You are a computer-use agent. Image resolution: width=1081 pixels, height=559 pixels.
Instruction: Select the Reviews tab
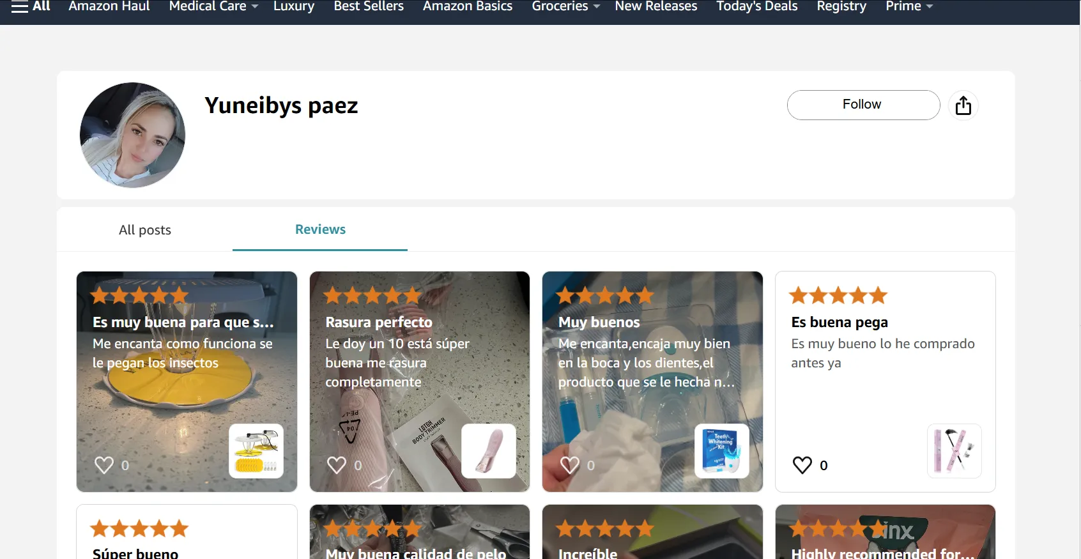pos(320,229)
